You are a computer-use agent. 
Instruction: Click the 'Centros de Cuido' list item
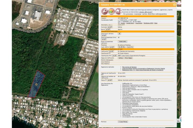point(128,96)
